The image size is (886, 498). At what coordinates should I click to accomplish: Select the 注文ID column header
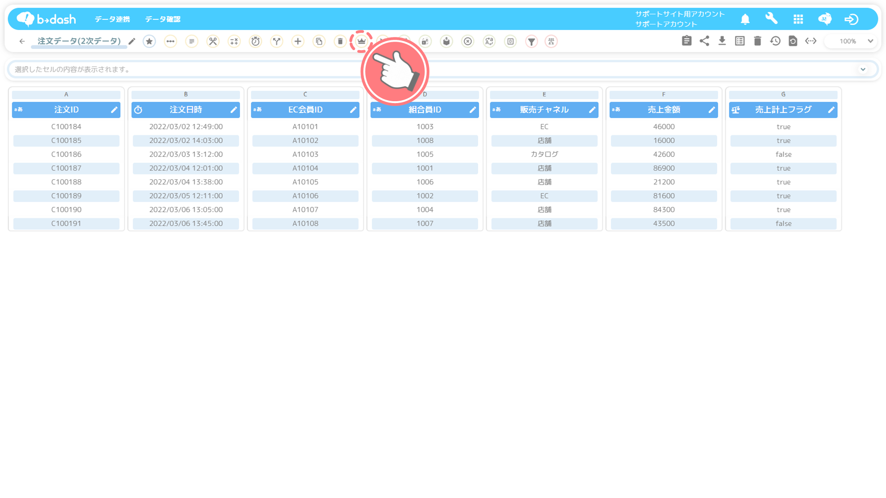66,110
